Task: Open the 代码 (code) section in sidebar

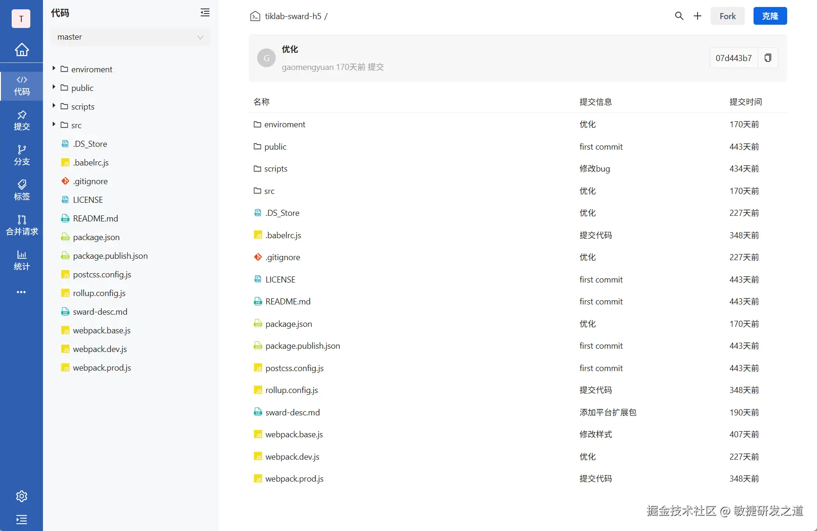Action: tap(21, 86)
